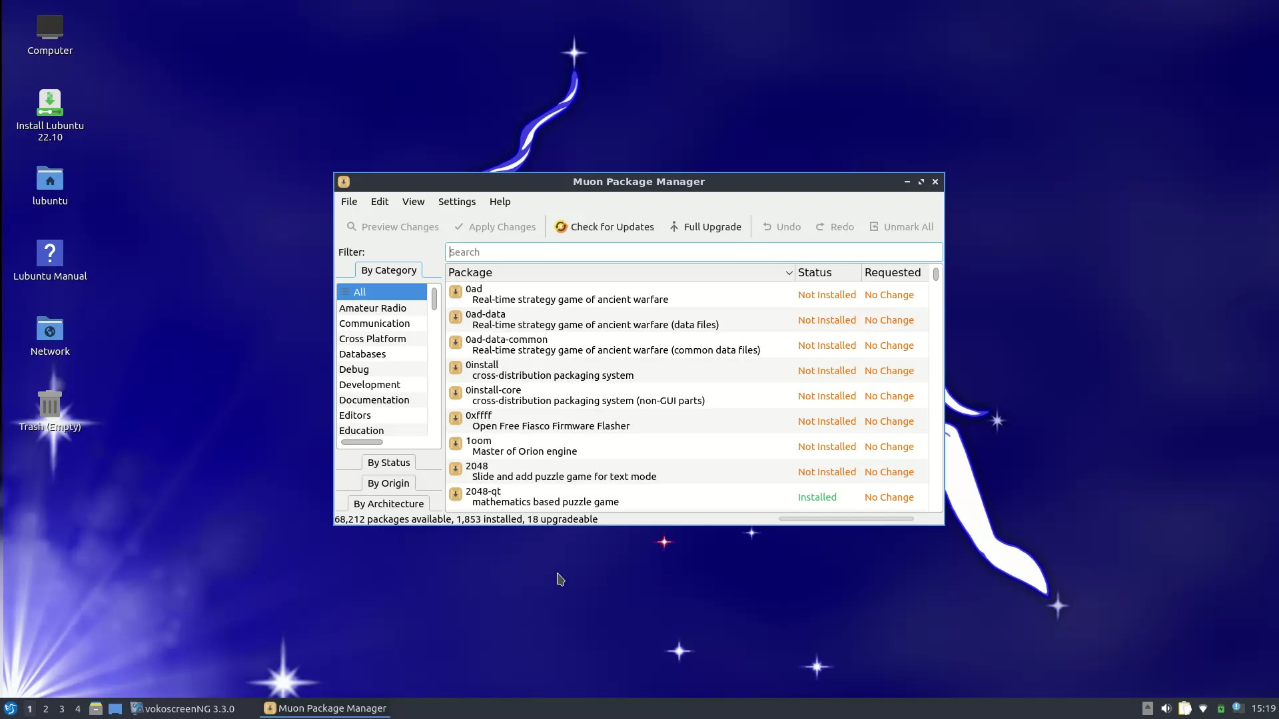Screen dimensions: 1279x719
Task: Click the category list horizontal scrollbar
Action: (x=362, y=442)
